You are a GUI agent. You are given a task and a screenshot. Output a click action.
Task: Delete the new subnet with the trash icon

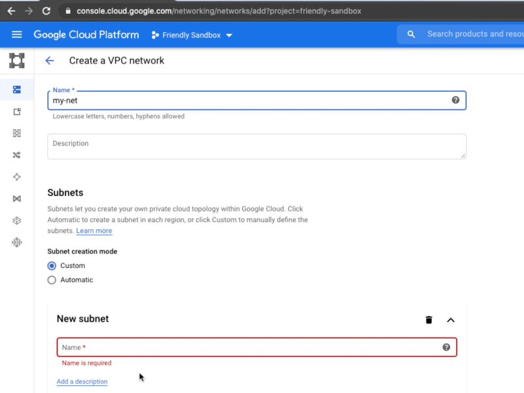(x=429, y=320)
